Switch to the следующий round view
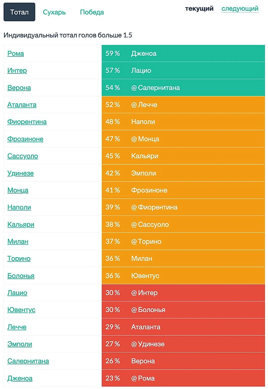 240,8
